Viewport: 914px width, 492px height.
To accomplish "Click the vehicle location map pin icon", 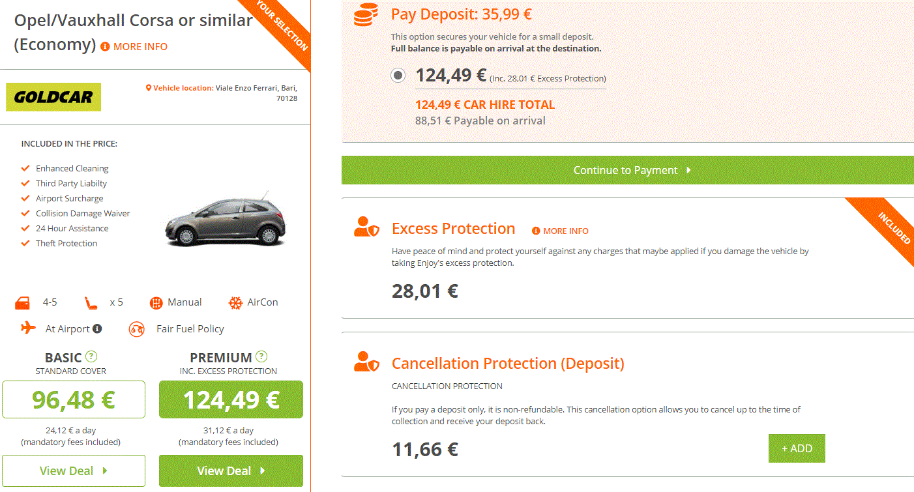I will [149, 88].
